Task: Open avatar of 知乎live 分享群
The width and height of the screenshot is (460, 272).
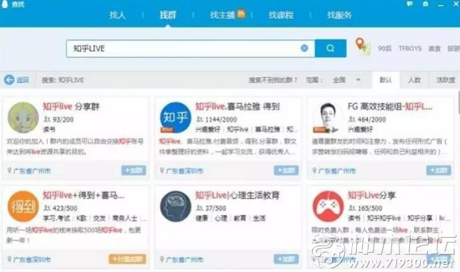Action: pos(23,118)
